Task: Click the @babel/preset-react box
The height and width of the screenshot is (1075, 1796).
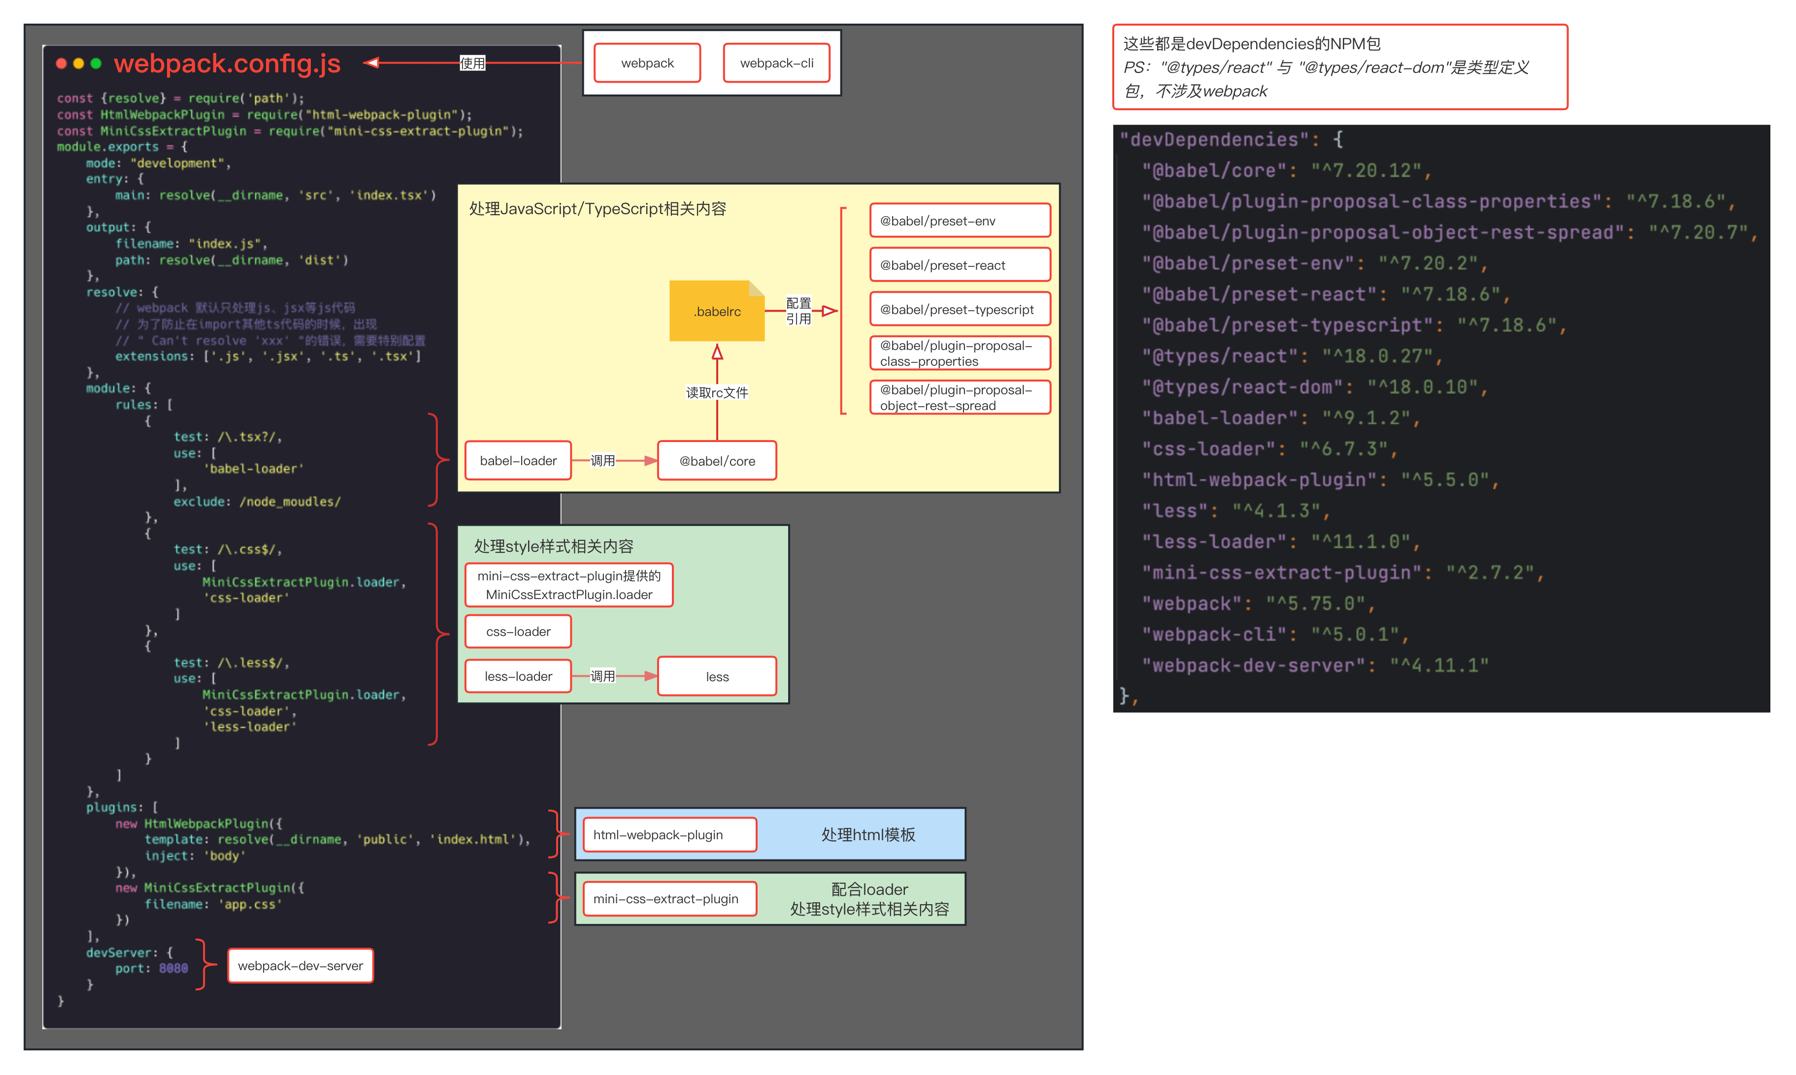Action: (960, 264)
